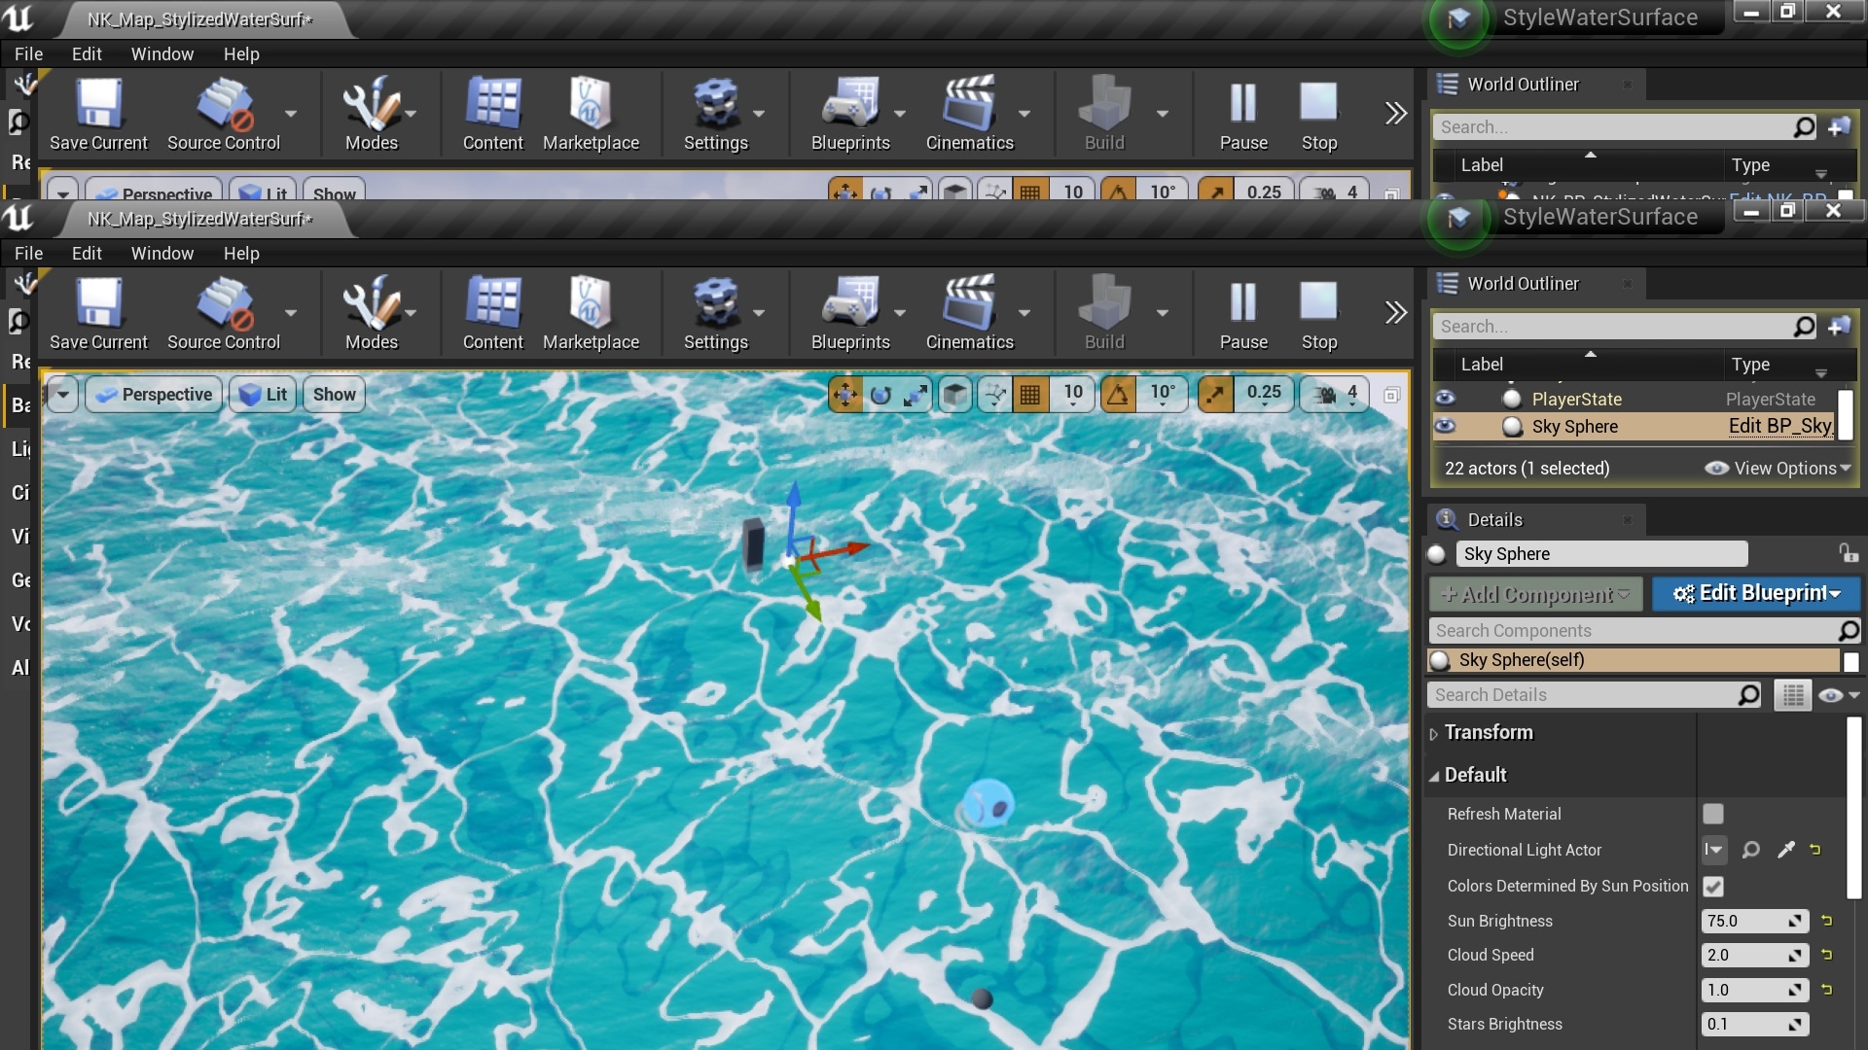Open the Edit menu

86,253
